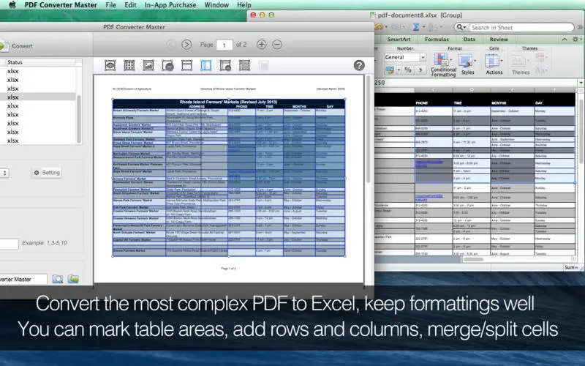Select the highlighted xlsx file row

tap(37, 97)
